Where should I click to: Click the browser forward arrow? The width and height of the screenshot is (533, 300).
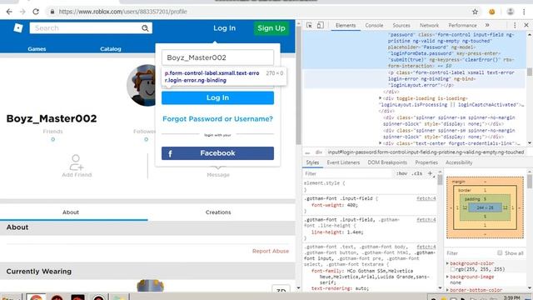pyautogui.click(x=22, y=12)
